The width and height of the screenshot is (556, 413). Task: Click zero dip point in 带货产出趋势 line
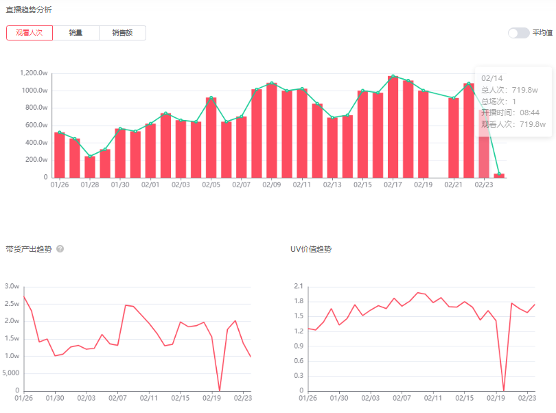click(220, 390)
